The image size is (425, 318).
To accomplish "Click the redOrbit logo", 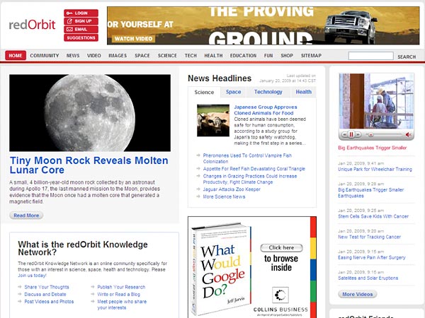I will point(33,25).
